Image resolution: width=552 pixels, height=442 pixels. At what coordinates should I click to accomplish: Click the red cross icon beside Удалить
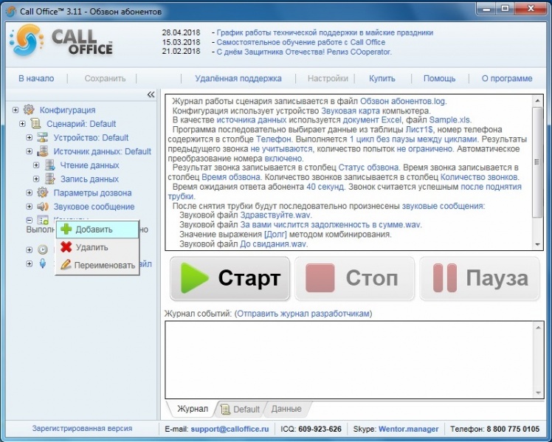[x=66, y=247]
